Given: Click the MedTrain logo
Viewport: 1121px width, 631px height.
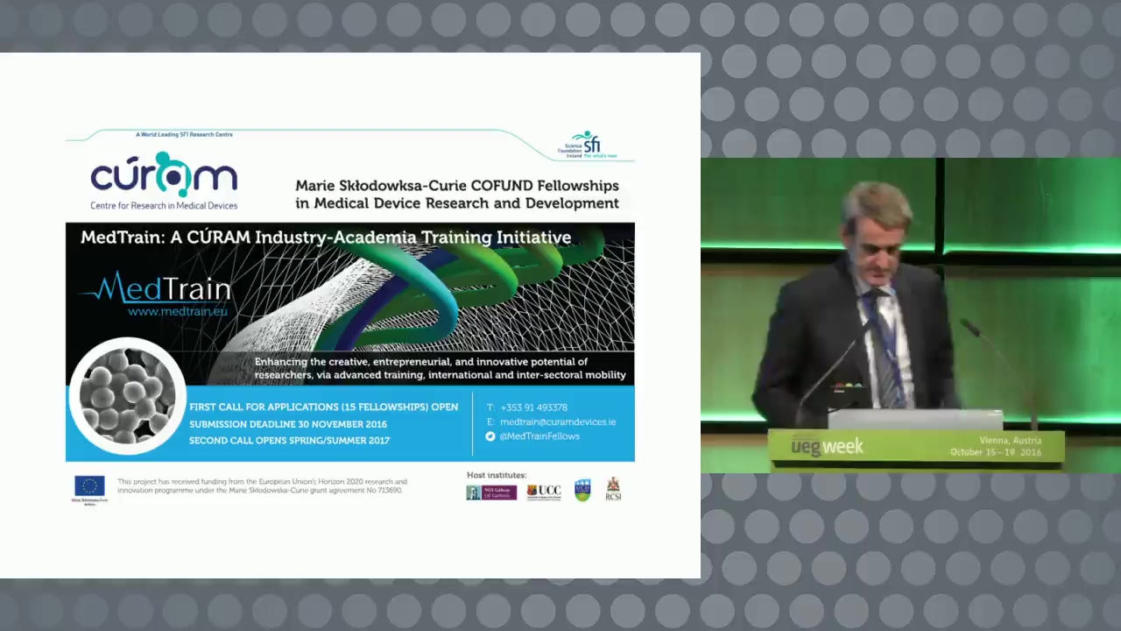Looking at the screenshot, I should click(x=156, y=287).
